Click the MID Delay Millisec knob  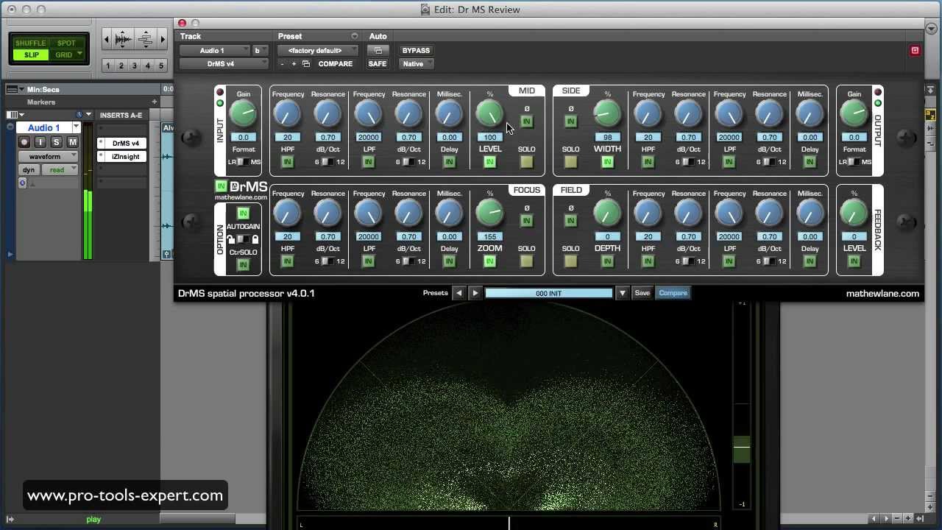(449, 113)
